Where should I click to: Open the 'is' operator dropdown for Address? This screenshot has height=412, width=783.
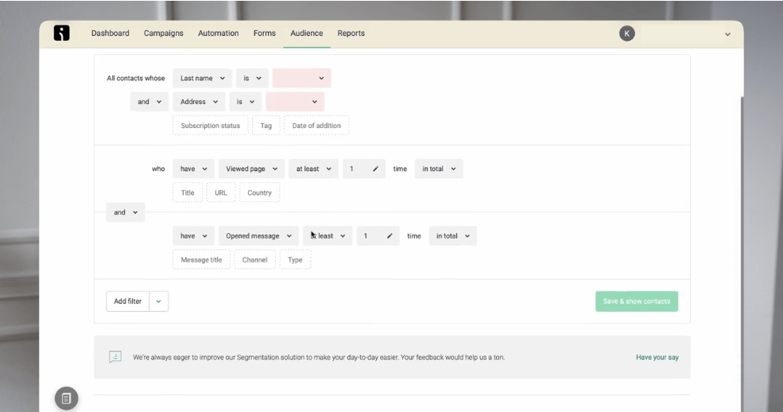click(245, 102)
